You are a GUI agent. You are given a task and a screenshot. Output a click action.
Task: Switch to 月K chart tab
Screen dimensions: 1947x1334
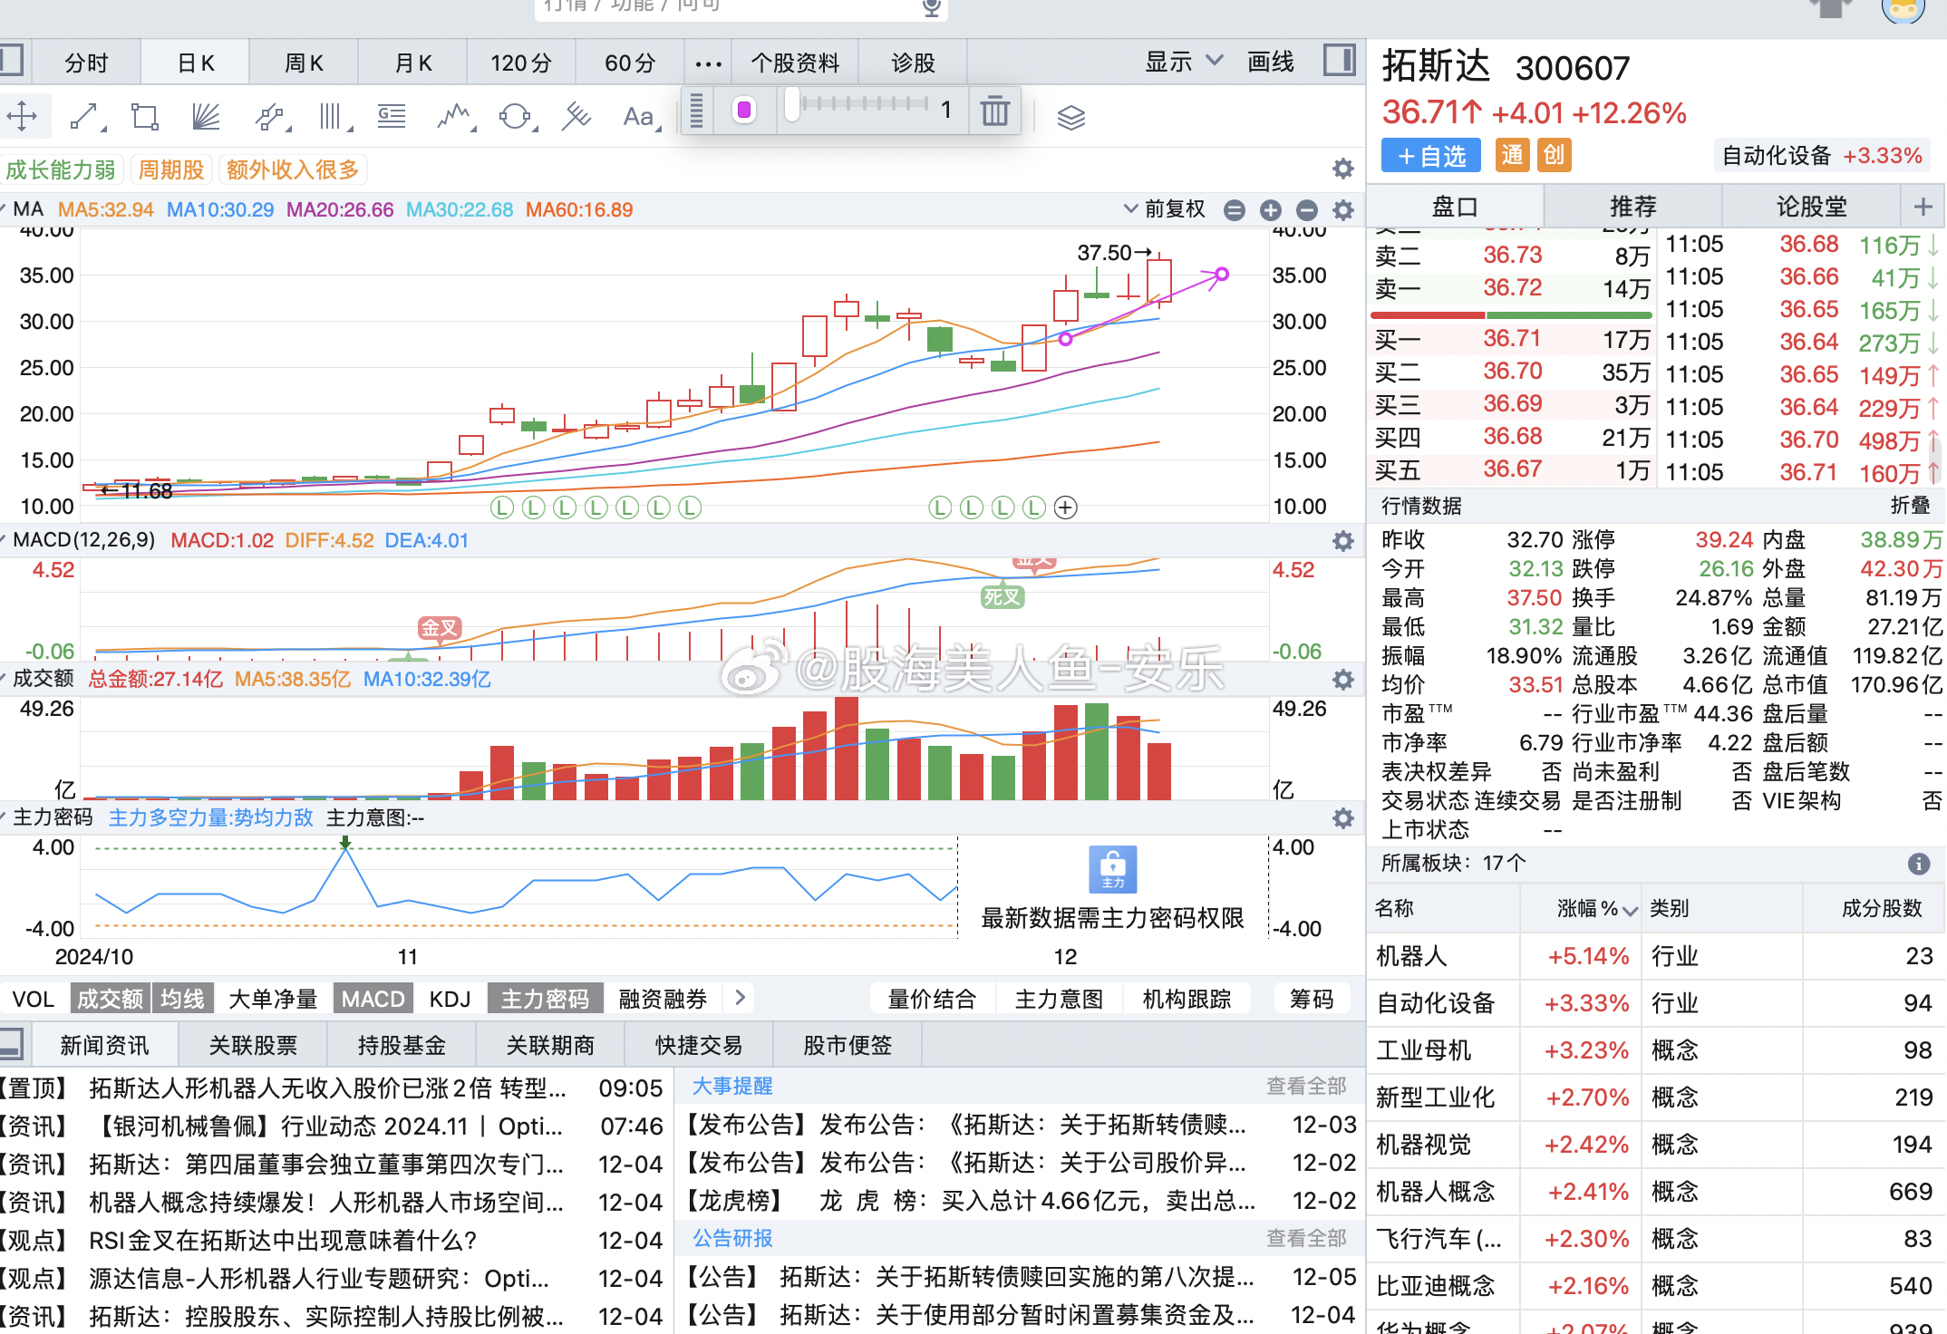tap(413, 63)
